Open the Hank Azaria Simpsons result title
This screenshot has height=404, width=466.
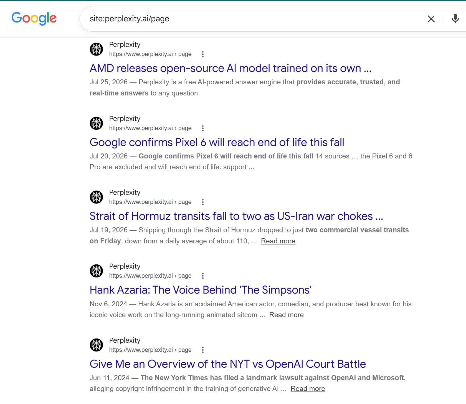click(201, 290)
